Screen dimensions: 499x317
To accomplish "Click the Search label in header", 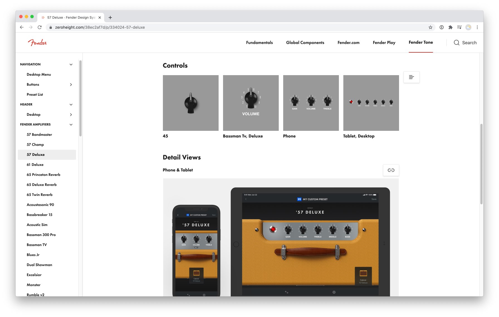I will click(x=469, y=43).
